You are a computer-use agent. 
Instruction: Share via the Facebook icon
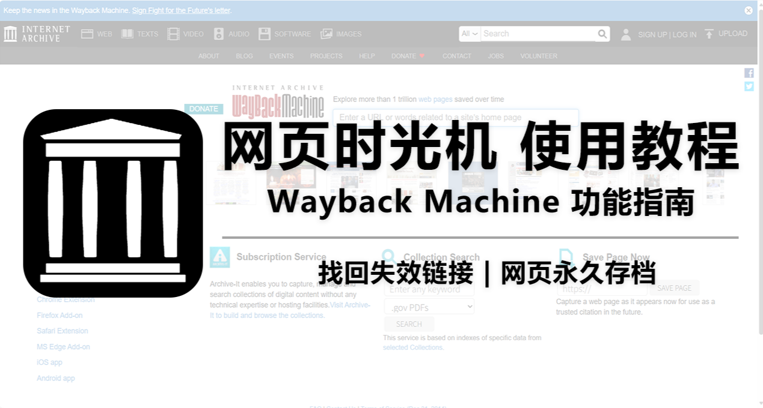click(749, 73)
